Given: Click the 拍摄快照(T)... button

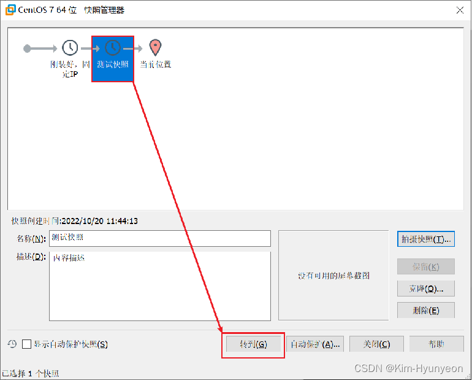Looking at the screenshot, I should [x=425, y=239].
